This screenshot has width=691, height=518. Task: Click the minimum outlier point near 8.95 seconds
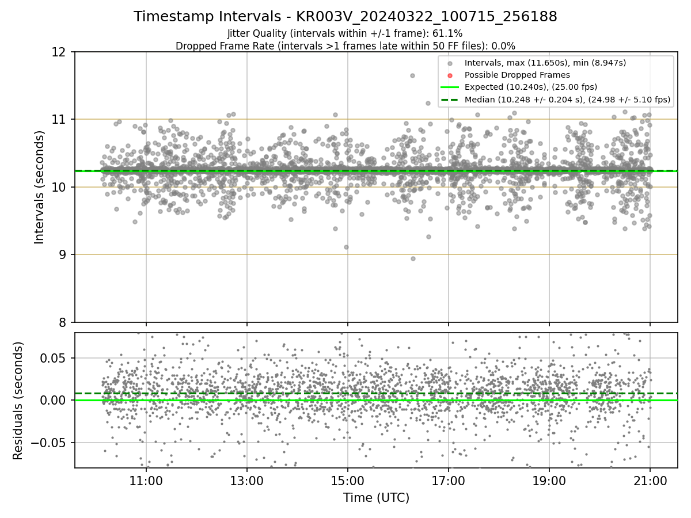coord(413,258)
